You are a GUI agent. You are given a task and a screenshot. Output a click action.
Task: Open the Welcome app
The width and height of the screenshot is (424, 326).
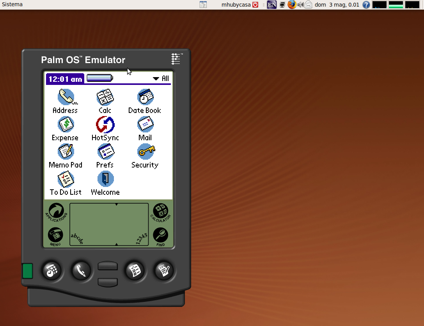(105, 183)
